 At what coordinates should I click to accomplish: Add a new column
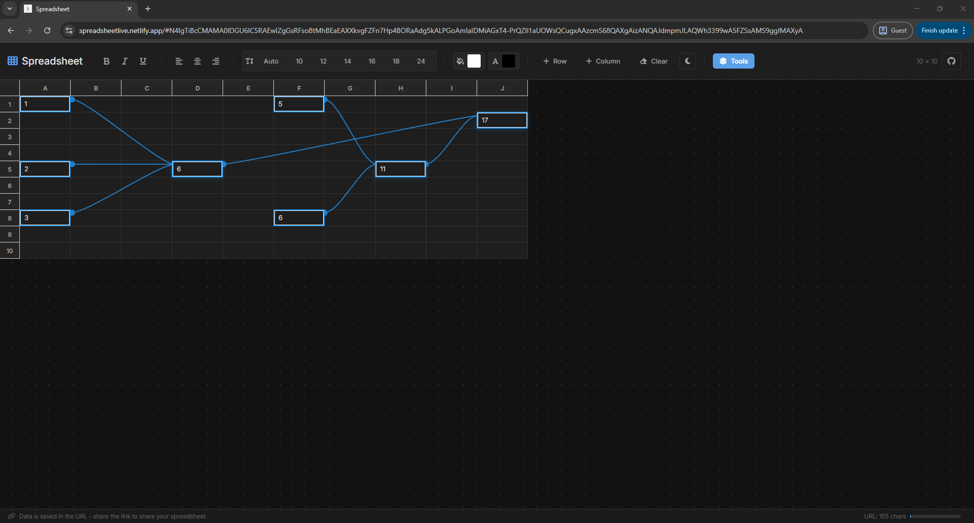point(603,61)
